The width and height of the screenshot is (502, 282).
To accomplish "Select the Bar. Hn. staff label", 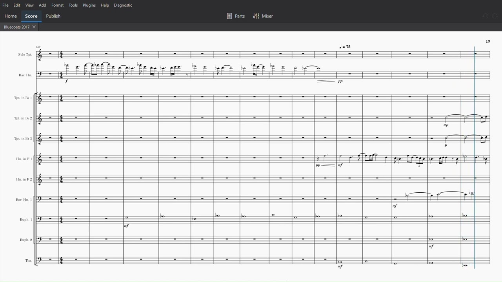I will pyautogui.click(x=25, y=75).
